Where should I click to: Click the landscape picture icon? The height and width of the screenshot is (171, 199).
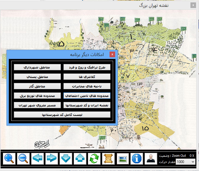pyautogui.click(x=123, y=159)
